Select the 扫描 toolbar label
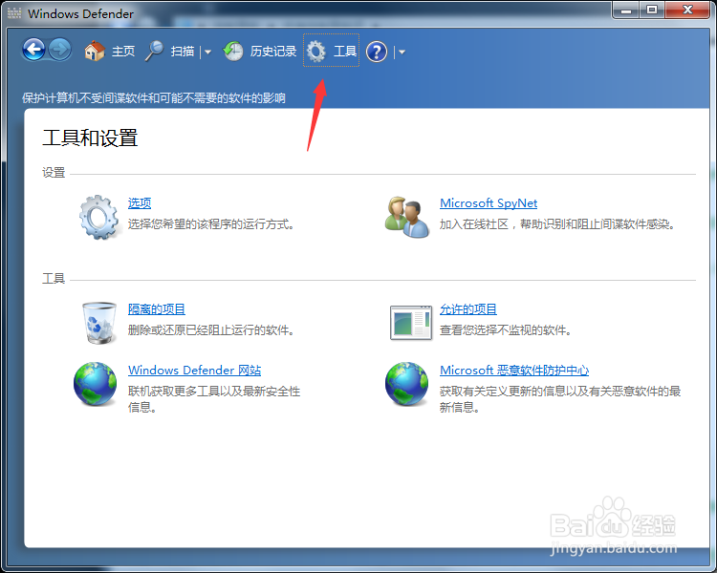 (183, 52)
